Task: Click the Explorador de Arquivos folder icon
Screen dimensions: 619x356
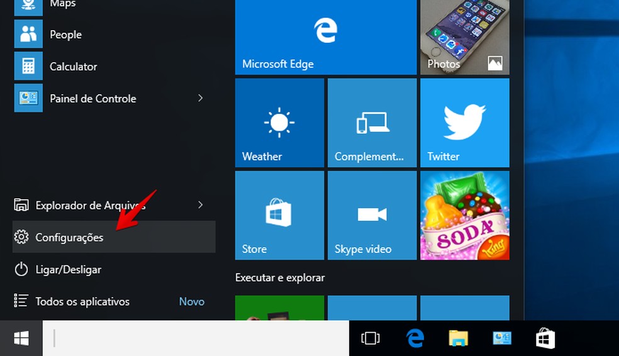Action: click(x=21, y=205)
